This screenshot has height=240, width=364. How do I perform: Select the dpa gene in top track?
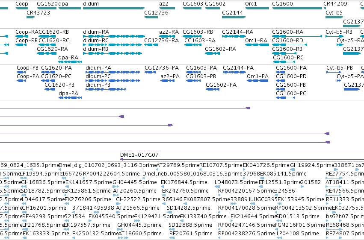click(x=70, y=8)
